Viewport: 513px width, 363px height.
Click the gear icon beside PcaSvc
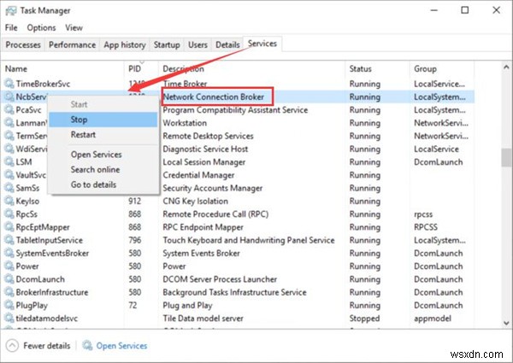point(9,110)
